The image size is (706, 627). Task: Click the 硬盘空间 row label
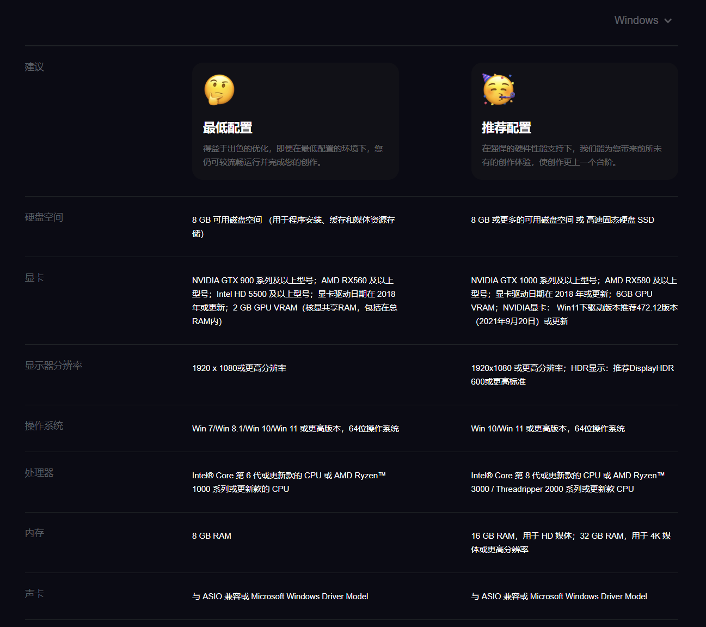click(44, 217)
